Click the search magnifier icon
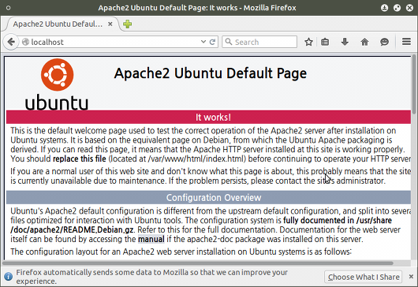The height and width of the screenshot is (287, 418). (x=229, y=42)
